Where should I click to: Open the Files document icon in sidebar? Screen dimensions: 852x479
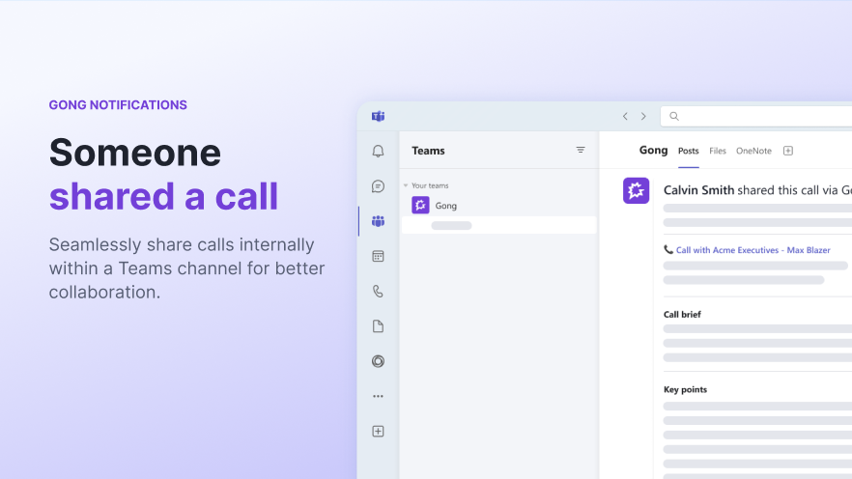click(x=378, y=326)
